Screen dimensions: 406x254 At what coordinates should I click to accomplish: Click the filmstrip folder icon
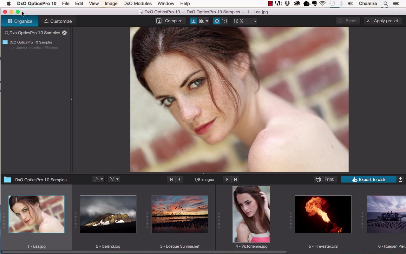pyautogui.click(x=7, y=180)
